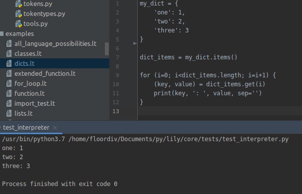
Task: Click the project tree scrollbar thumb
Action: 107,49
